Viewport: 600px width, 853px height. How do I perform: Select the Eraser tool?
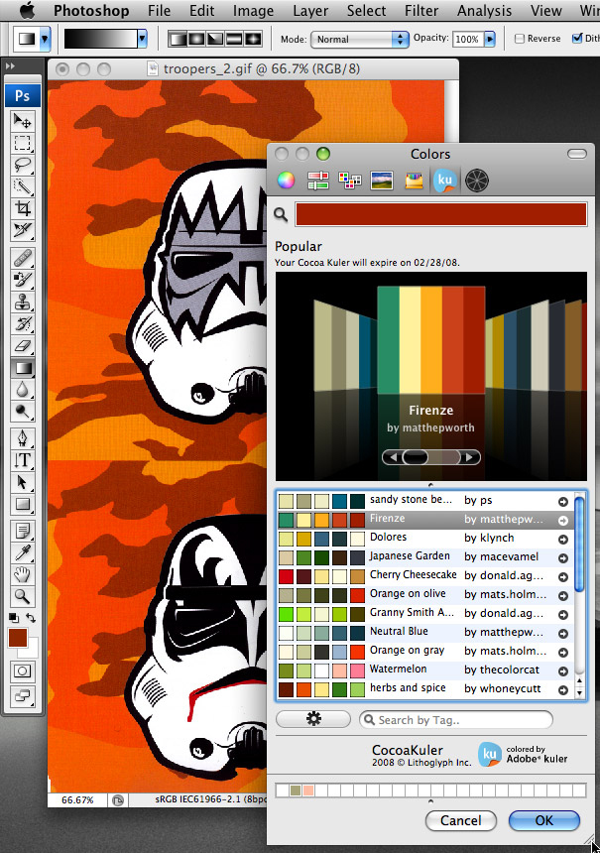(22, 345)
